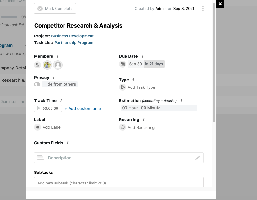Click the info icon beside Members
Viewport: 257px width, 200px height.
[58, 56]
